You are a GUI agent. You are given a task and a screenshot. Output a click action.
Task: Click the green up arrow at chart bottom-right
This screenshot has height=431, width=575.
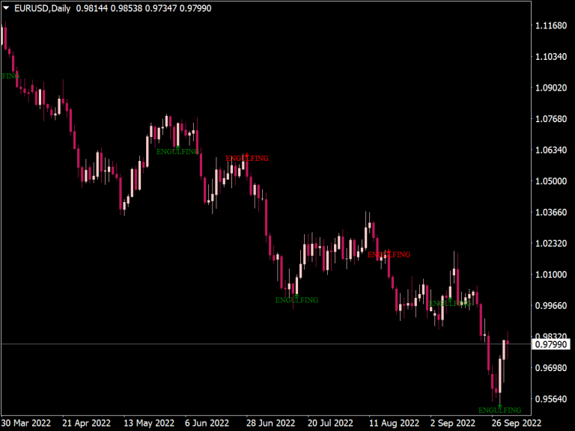tap(499, 406)
